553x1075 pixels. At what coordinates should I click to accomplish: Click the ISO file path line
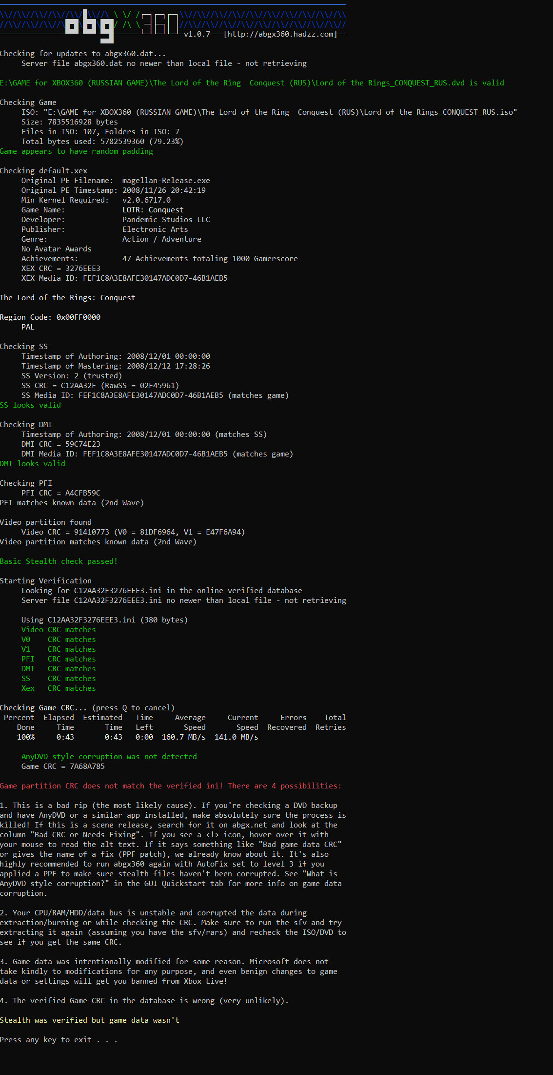(269, 112)
